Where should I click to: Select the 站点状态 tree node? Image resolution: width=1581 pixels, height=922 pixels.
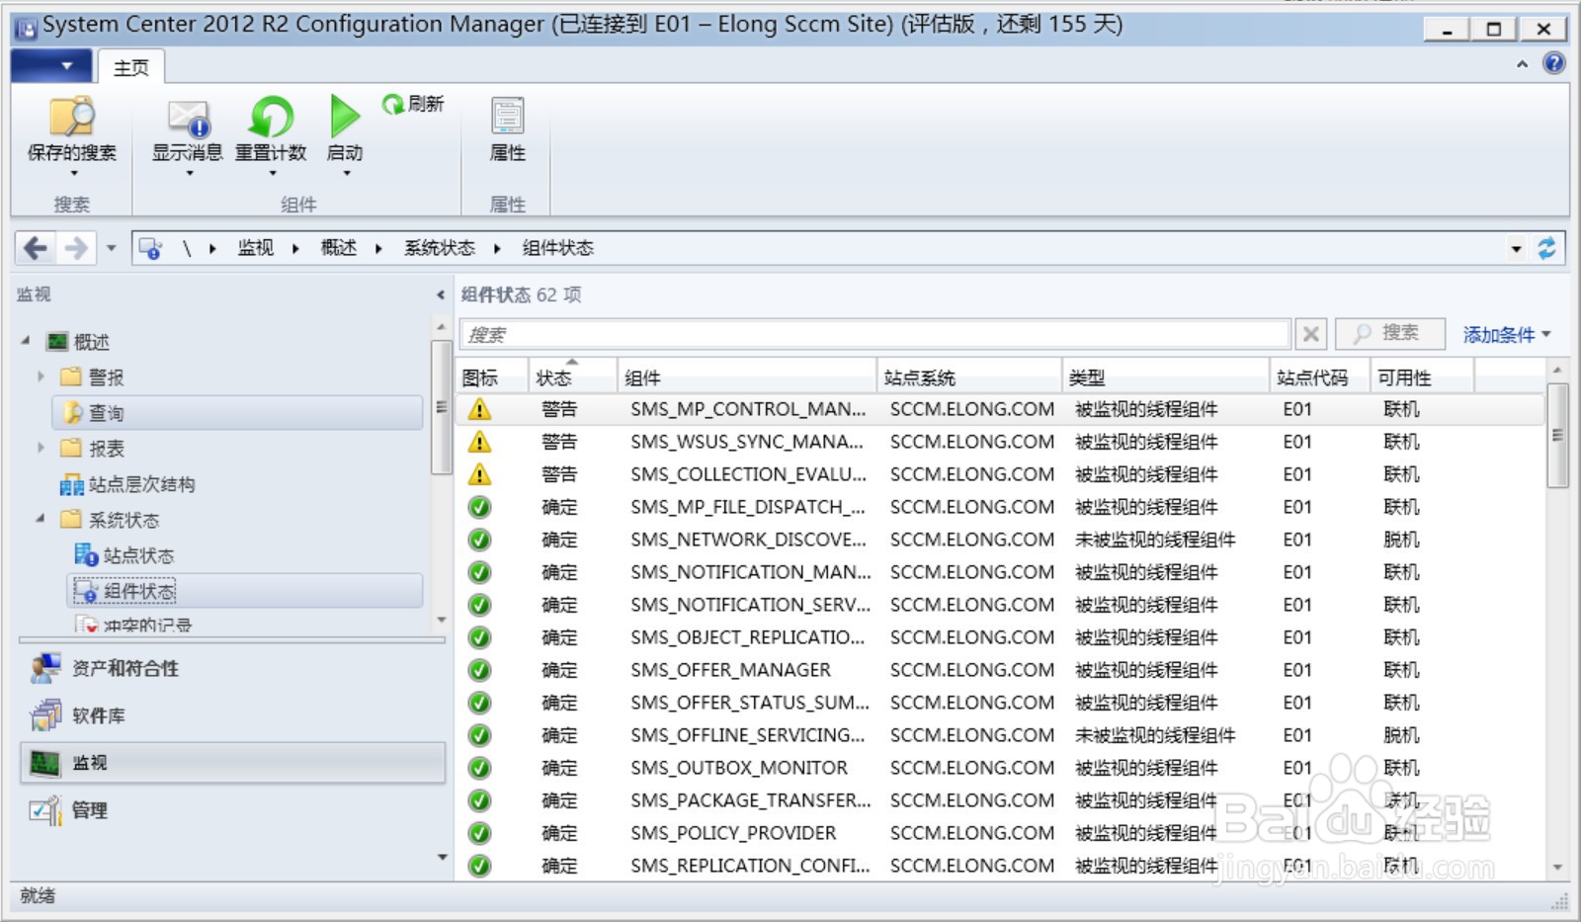[x=125, y=555]
